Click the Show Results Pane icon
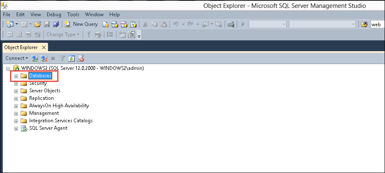This screenshot has height=173, width=385. click(37, 35)
